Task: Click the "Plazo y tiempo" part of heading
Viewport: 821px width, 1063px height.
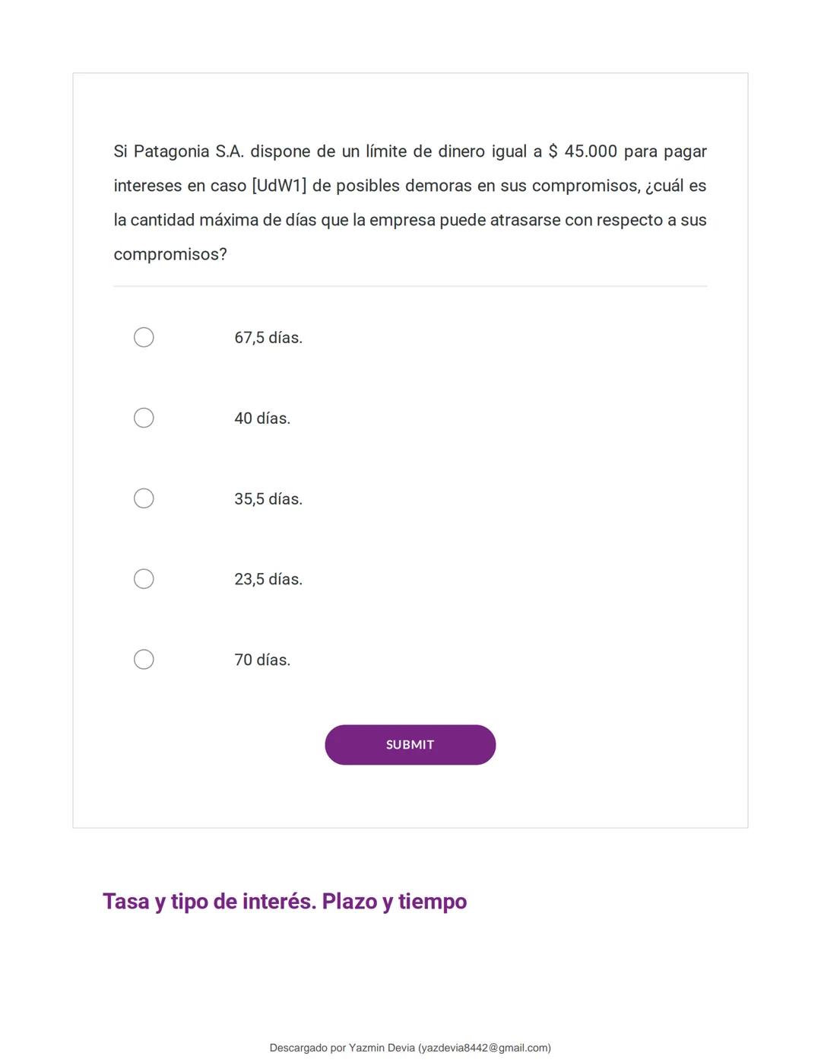Action: point(394,902)
